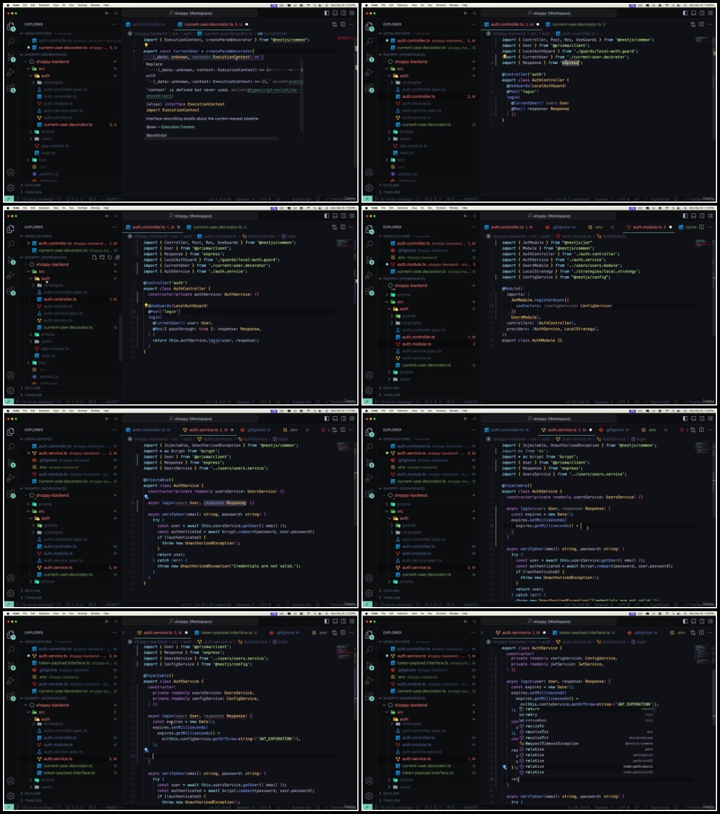Split editor in the ExecutionContext hover frame
720x814 pixels.
pyautogui.click(x=344, y=24)
